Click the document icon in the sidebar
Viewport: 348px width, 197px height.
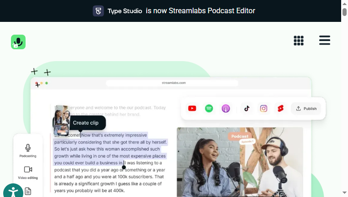coord(28,191)
